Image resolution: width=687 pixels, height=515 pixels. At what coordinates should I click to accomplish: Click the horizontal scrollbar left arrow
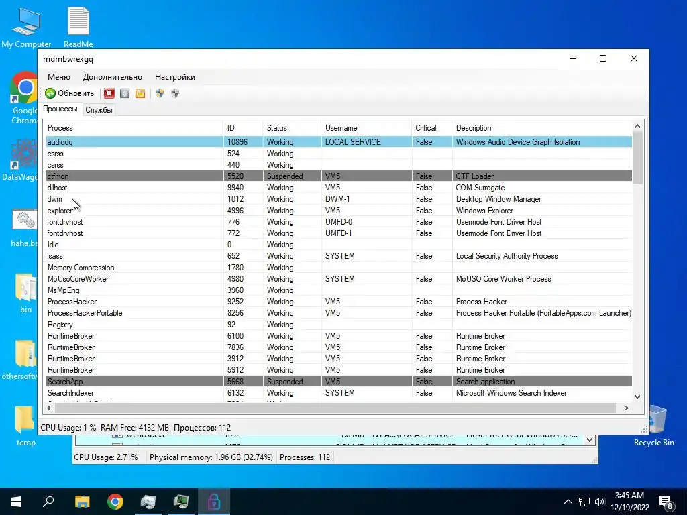tap(49, 408)
